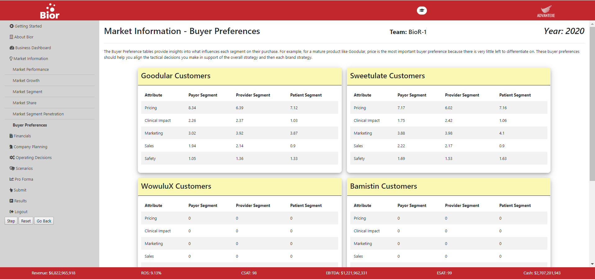
Task: Expand Company Planning menu
Action: [30, 147]
